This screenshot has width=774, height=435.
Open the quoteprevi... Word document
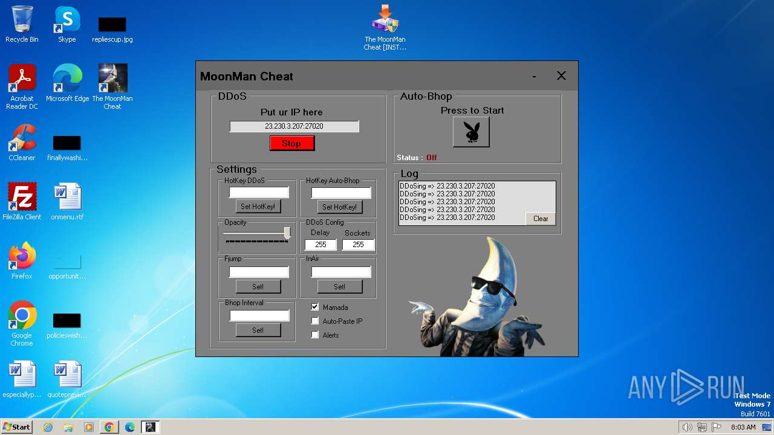(x=67, y=379)
